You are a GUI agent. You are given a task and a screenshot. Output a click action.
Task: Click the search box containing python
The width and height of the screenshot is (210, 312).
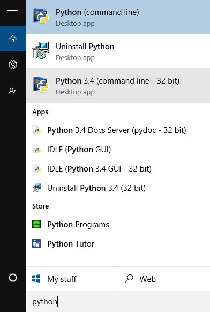point(118,301)
